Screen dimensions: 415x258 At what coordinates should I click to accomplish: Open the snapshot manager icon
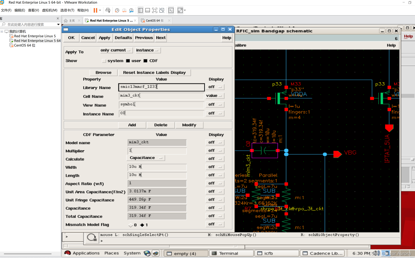[131, 10]
